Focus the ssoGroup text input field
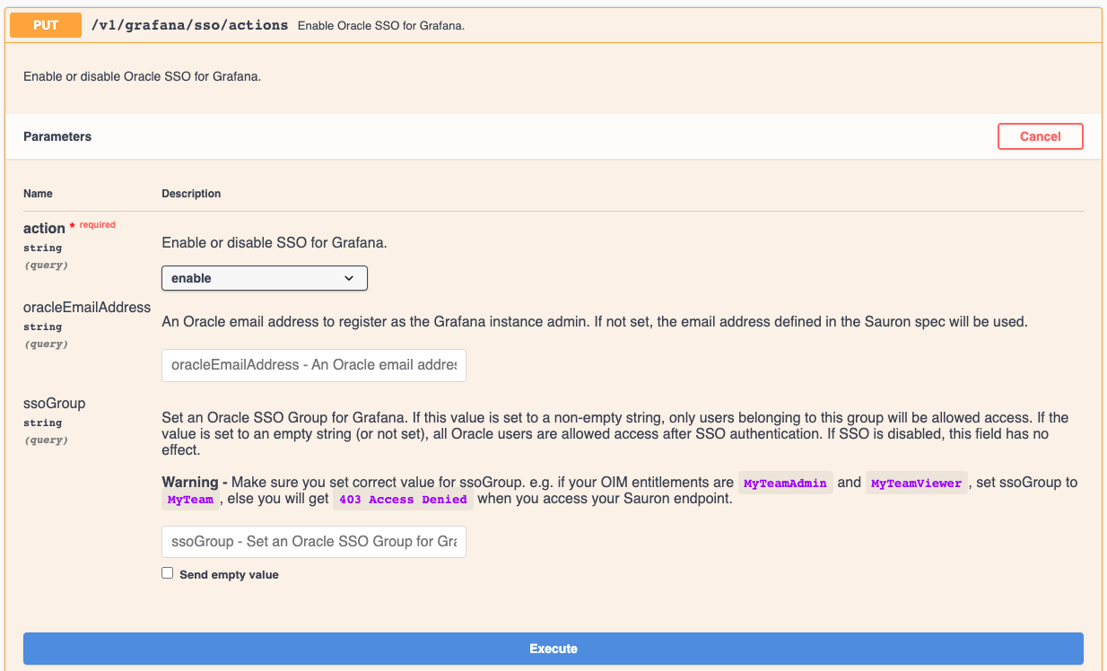1107x671 pixels. [313, 542]
